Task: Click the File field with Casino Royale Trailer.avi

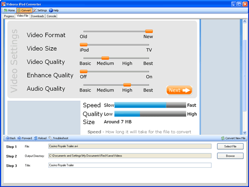Action: [130, 146]
